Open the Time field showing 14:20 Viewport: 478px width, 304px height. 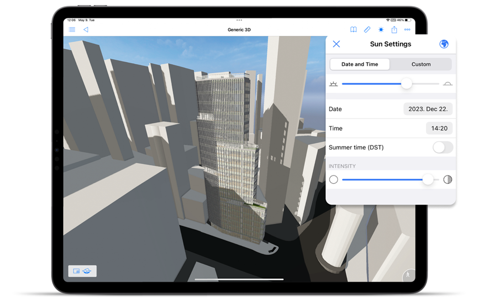[439, 128]
